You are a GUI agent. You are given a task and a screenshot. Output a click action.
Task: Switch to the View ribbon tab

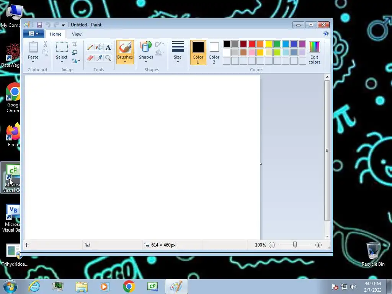click(x=77, y=34)
